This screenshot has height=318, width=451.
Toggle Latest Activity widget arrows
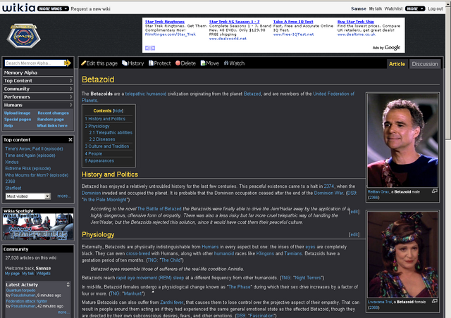(68, 284)
